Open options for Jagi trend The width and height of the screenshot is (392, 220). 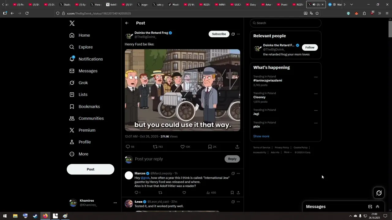coord(316,110)
